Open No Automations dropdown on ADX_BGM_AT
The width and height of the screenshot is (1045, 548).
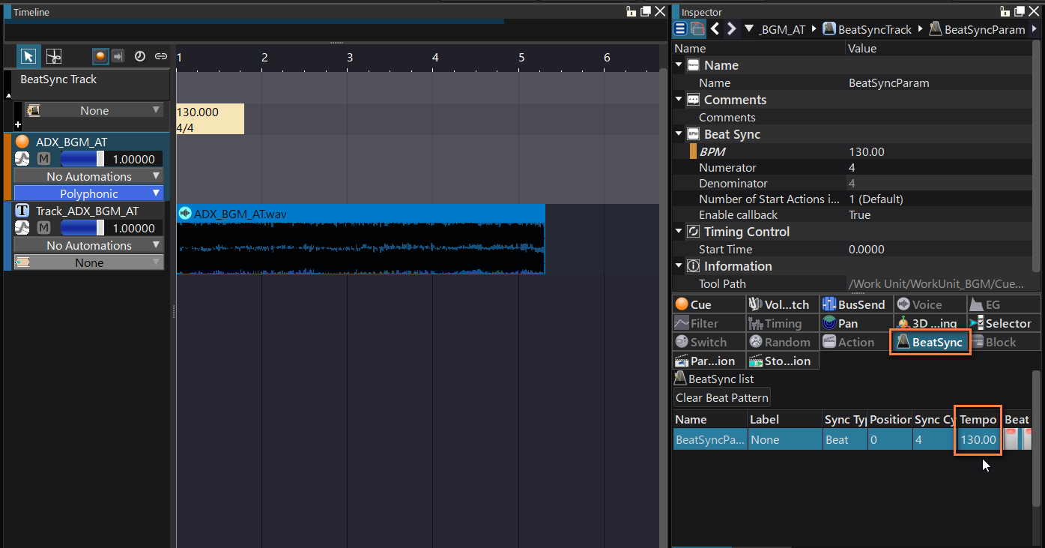coord(88,176)
